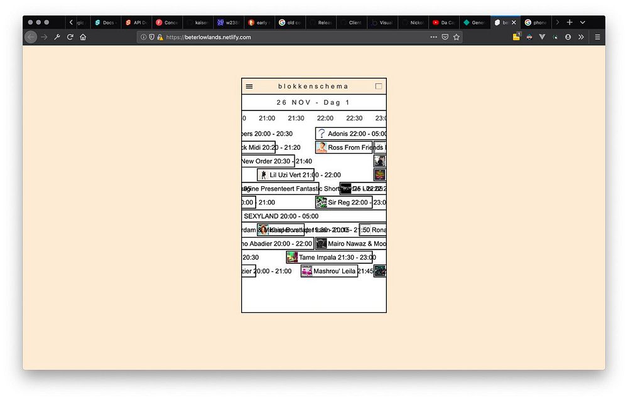
Task: Reload the current page
Action: click(70, 37)
